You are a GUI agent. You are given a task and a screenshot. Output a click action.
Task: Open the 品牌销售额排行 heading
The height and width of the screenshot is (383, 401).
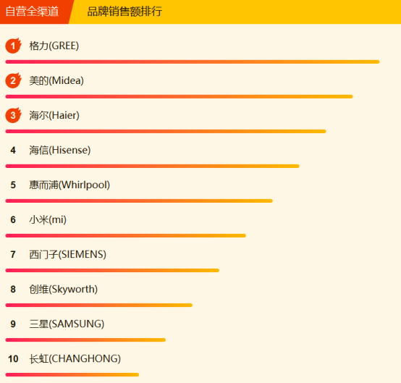coord(124,12)
